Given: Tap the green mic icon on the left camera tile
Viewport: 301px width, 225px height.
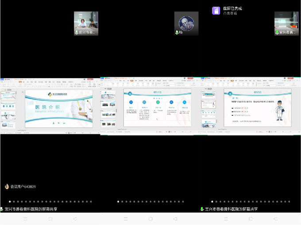Looking at the screenshot, I should point(77,33).
